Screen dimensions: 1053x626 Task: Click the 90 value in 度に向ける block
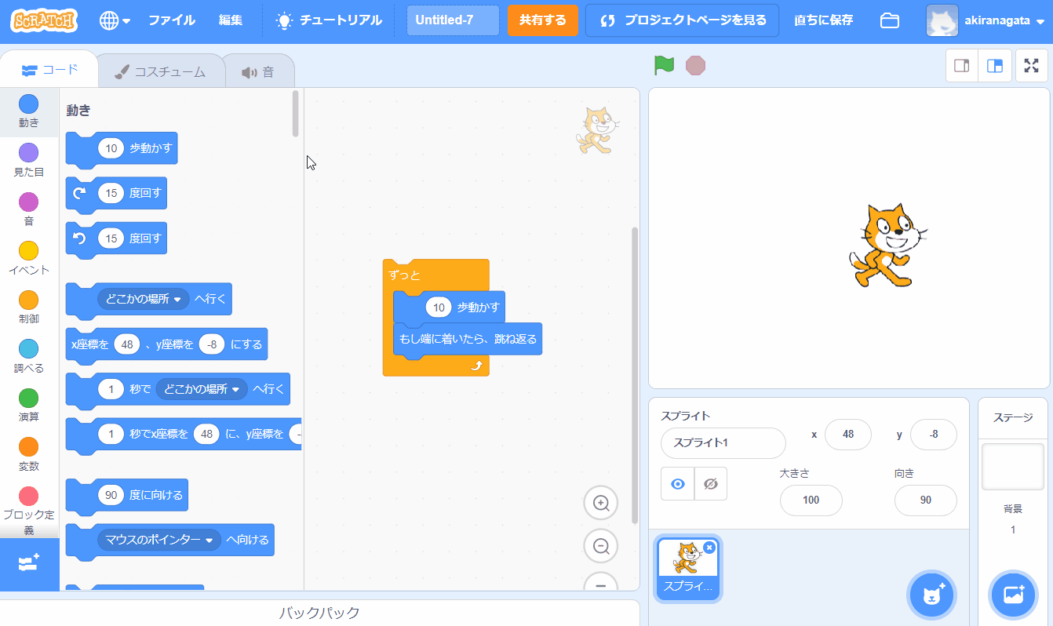pyautogui.click(x=111, y=495)
